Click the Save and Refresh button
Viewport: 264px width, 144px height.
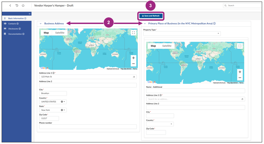151,16
